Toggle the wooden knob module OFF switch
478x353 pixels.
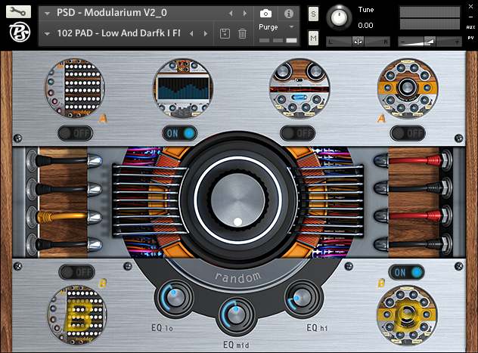tap(297, 133)
